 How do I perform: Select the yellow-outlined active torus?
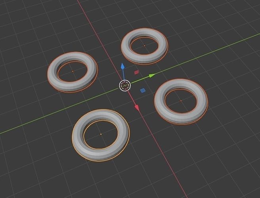[x=101, y=135]
